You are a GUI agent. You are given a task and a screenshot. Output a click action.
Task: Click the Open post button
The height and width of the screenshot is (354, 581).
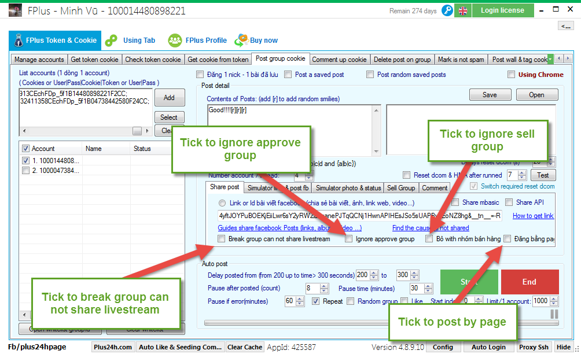pos(536,94)
